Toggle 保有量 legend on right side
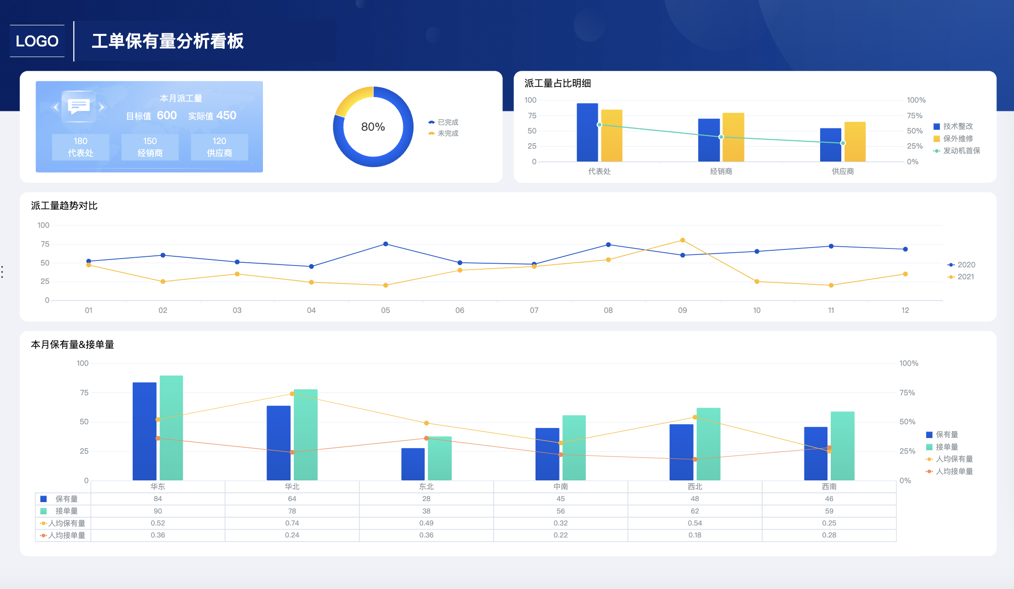 942,434
